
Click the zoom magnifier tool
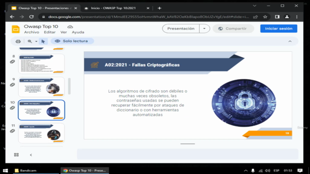pos(30,41)
